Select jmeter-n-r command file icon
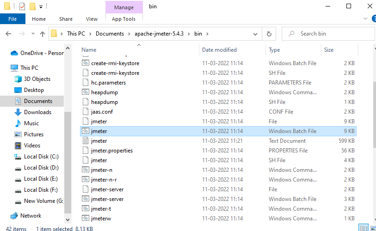The image size is (376, 231). 86,179
